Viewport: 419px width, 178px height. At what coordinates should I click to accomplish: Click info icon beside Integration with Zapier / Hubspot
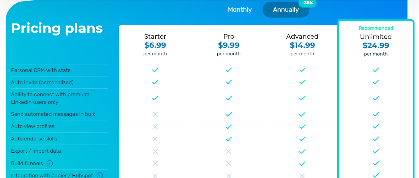[100, 175]
